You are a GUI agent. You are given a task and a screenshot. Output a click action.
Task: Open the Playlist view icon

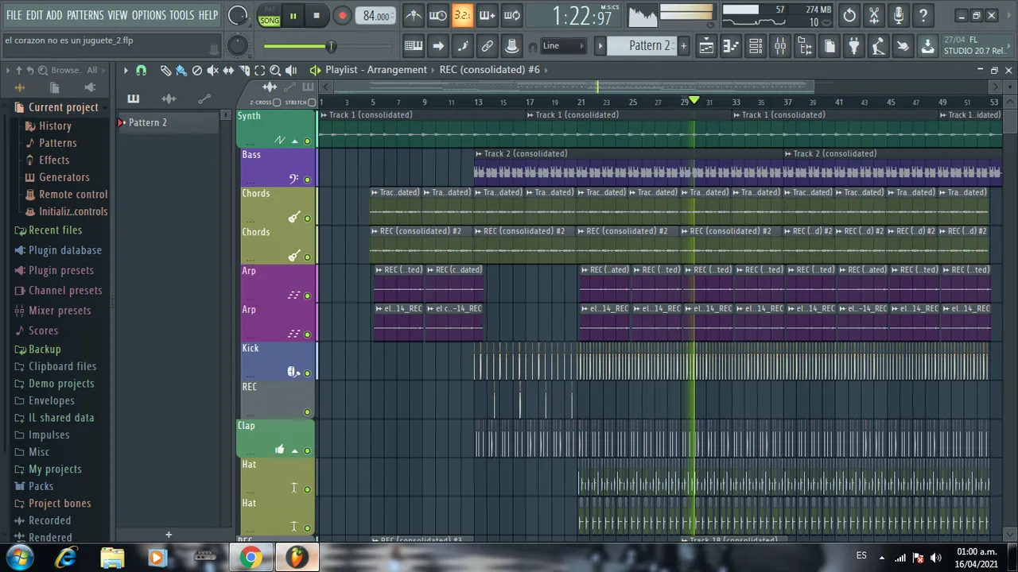706,46
